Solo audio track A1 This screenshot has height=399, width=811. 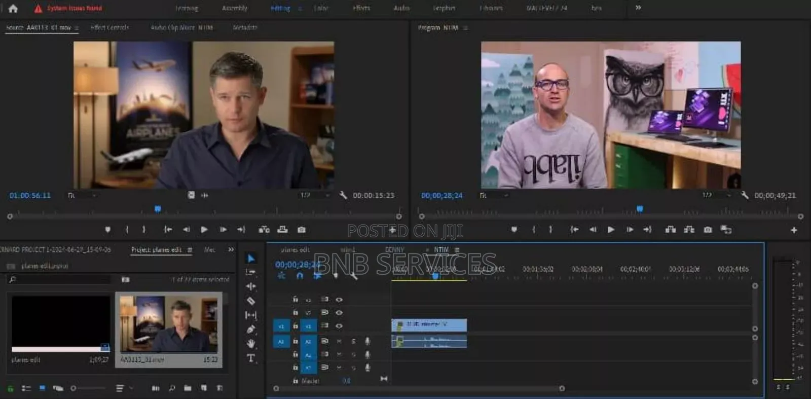(353, 341)
